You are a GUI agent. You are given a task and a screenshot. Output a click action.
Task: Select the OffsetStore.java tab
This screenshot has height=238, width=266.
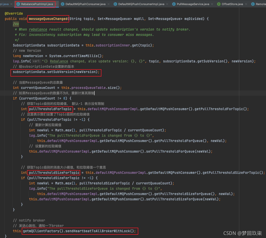232,4
